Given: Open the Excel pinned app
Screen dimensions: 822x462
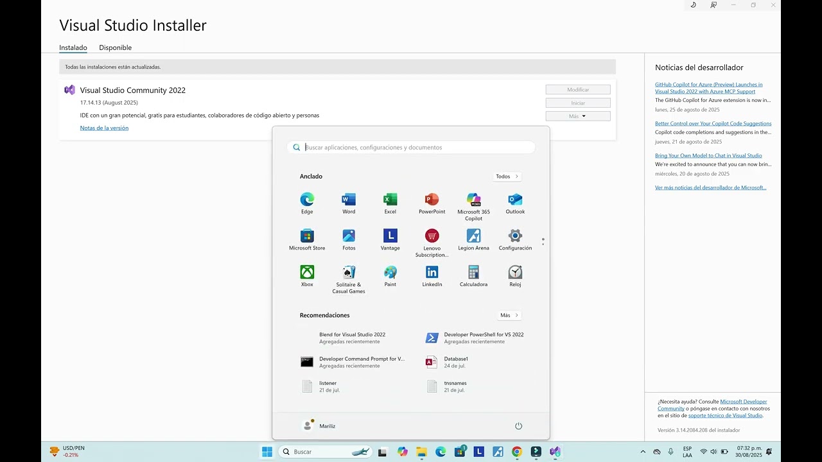Looking at the screenshot, I should [x=390, y=203].
